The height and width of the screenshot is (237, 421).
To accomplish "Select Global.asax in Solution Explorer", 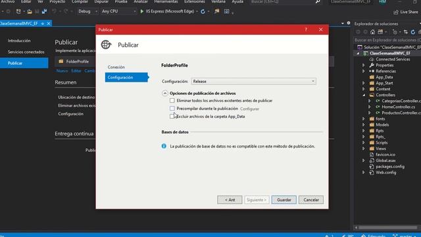I will click(385, 161).
